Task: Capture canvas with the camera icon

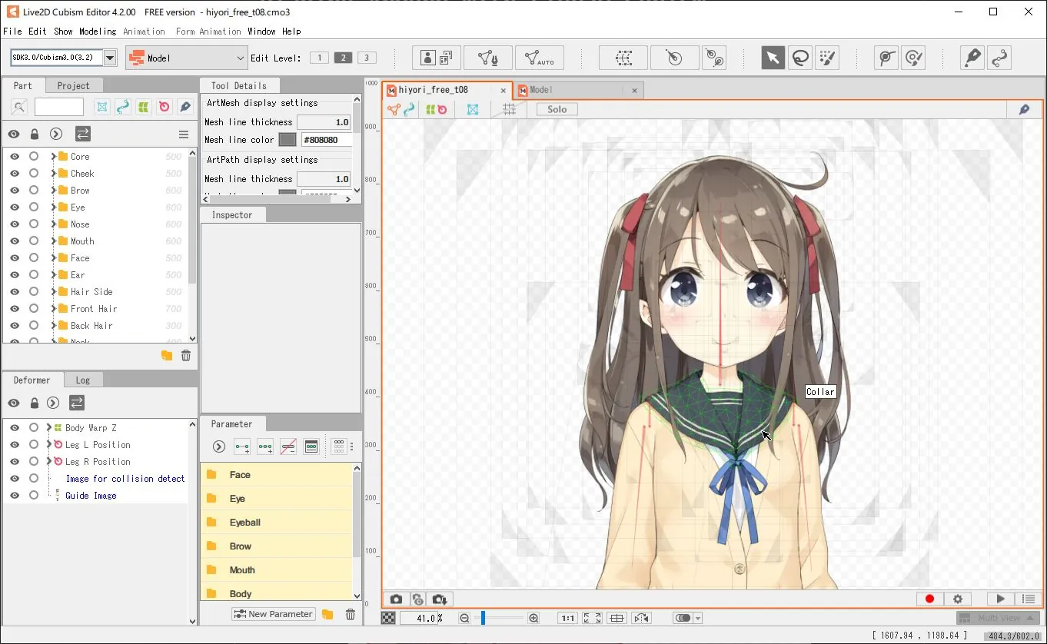Action: point(396,599)
